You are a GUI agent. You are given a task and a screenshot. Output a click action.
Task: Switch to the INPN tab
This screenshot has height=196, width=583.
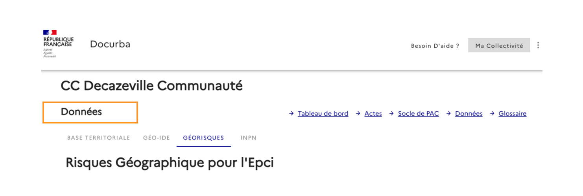pyautogui.click(x=249, y=138)
